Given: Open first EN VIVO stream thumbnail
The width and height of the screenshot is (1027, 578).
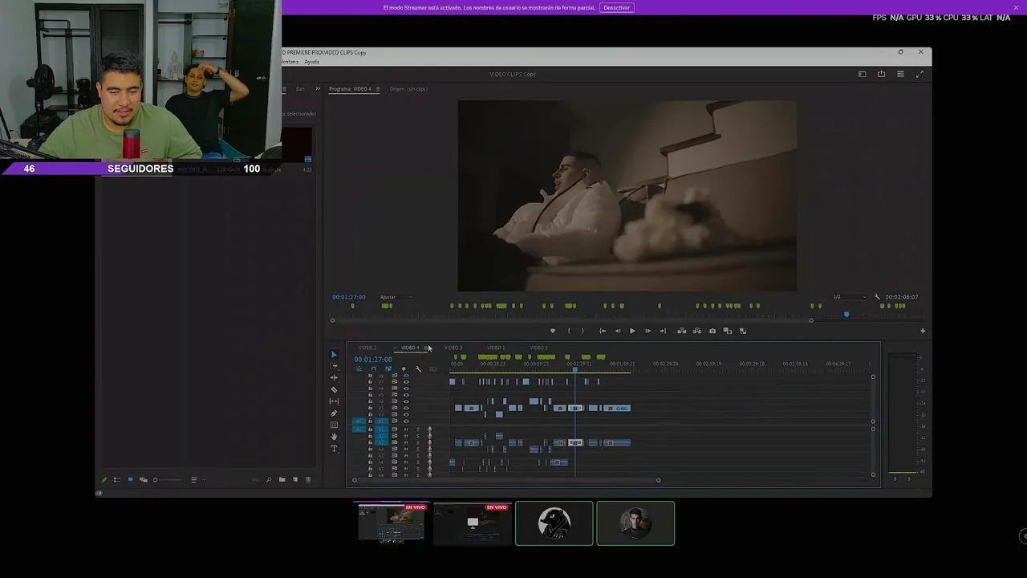Looking at the screenshot, I should coord(392,523).
